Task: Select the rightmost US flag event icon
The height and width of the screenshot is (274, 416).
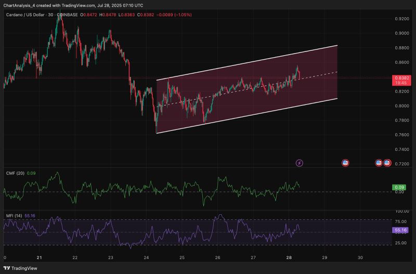Action: pyautogui.click(x=387, y=163)
